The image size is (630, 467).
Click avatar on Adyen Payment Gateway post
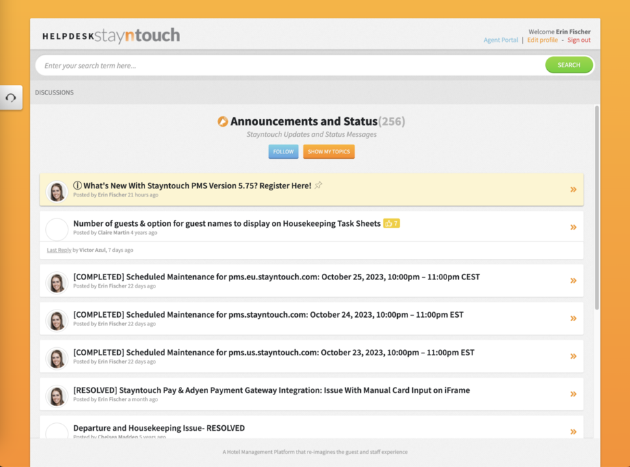(57, 396)
